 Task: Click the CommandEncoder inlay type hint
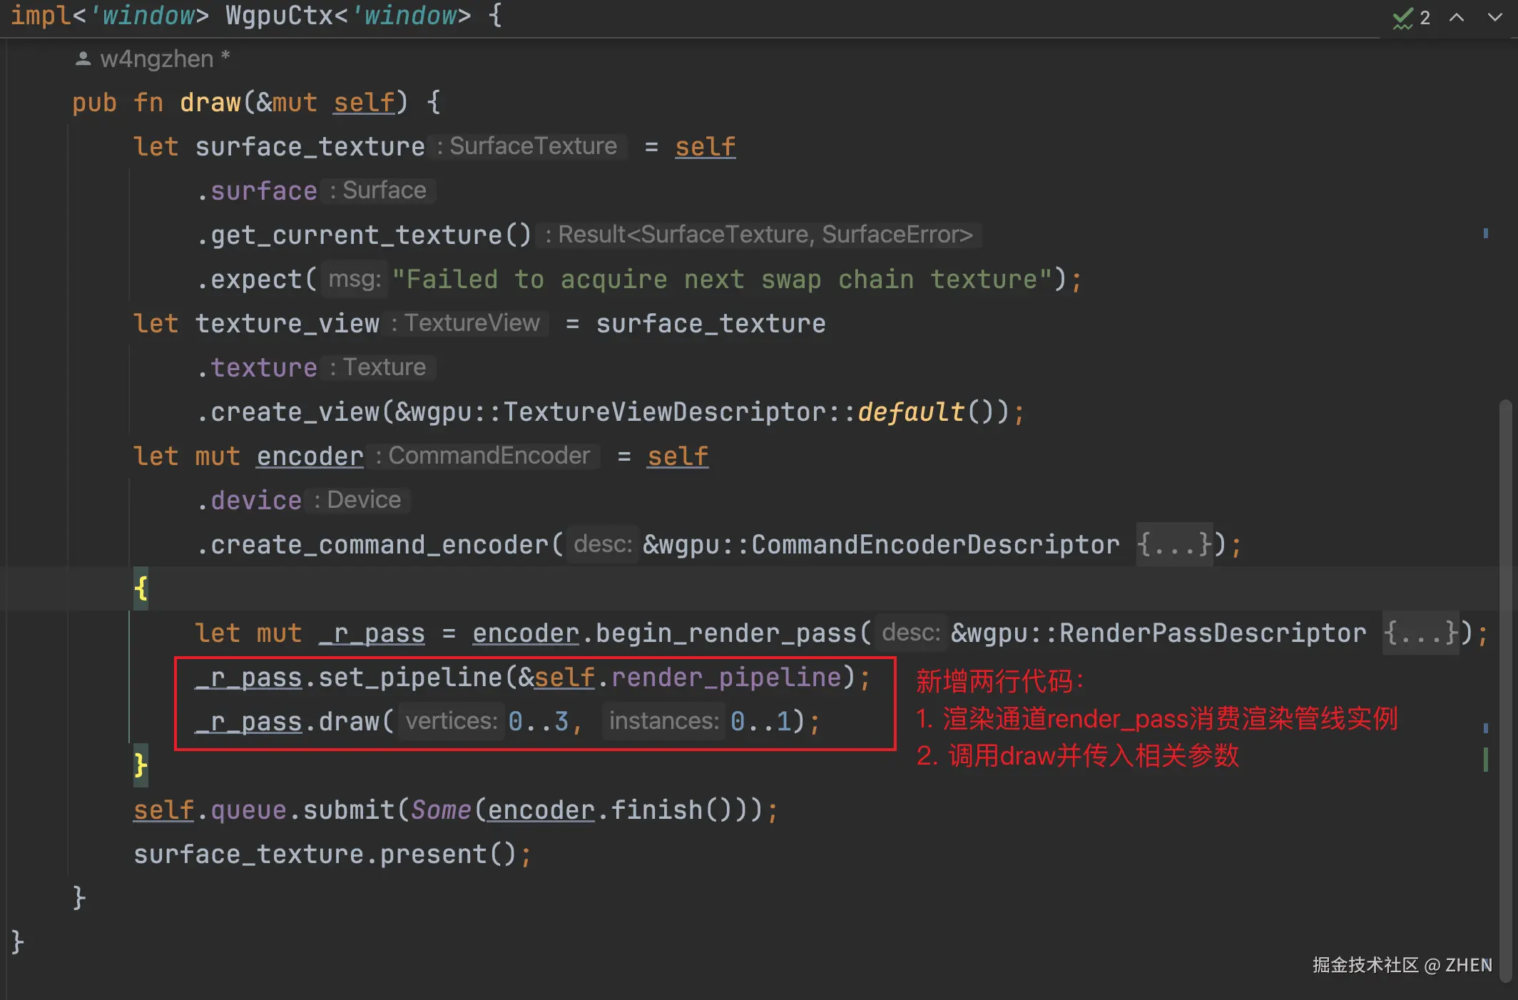point(489,456)
